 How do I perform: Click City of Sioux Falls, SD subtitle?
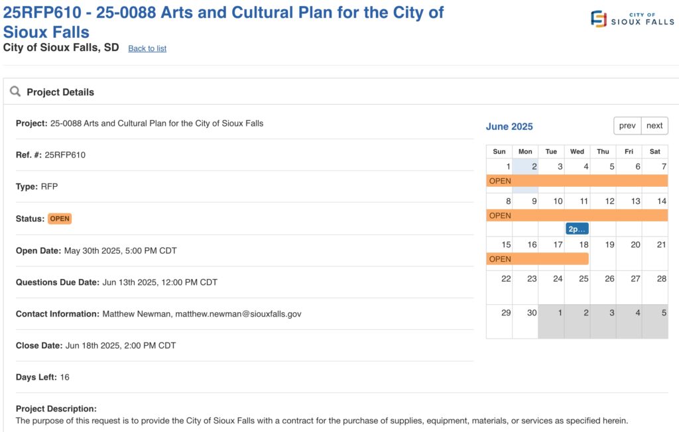[x=61, y=48]
